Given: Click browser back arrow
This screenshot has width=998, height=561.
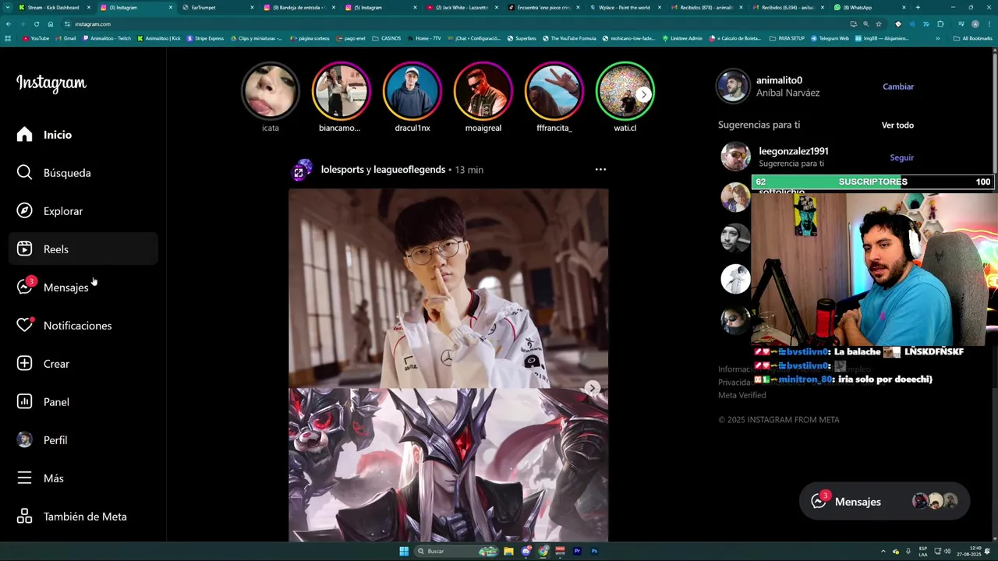Looking at the screenshot, I should tap(9, 24).
